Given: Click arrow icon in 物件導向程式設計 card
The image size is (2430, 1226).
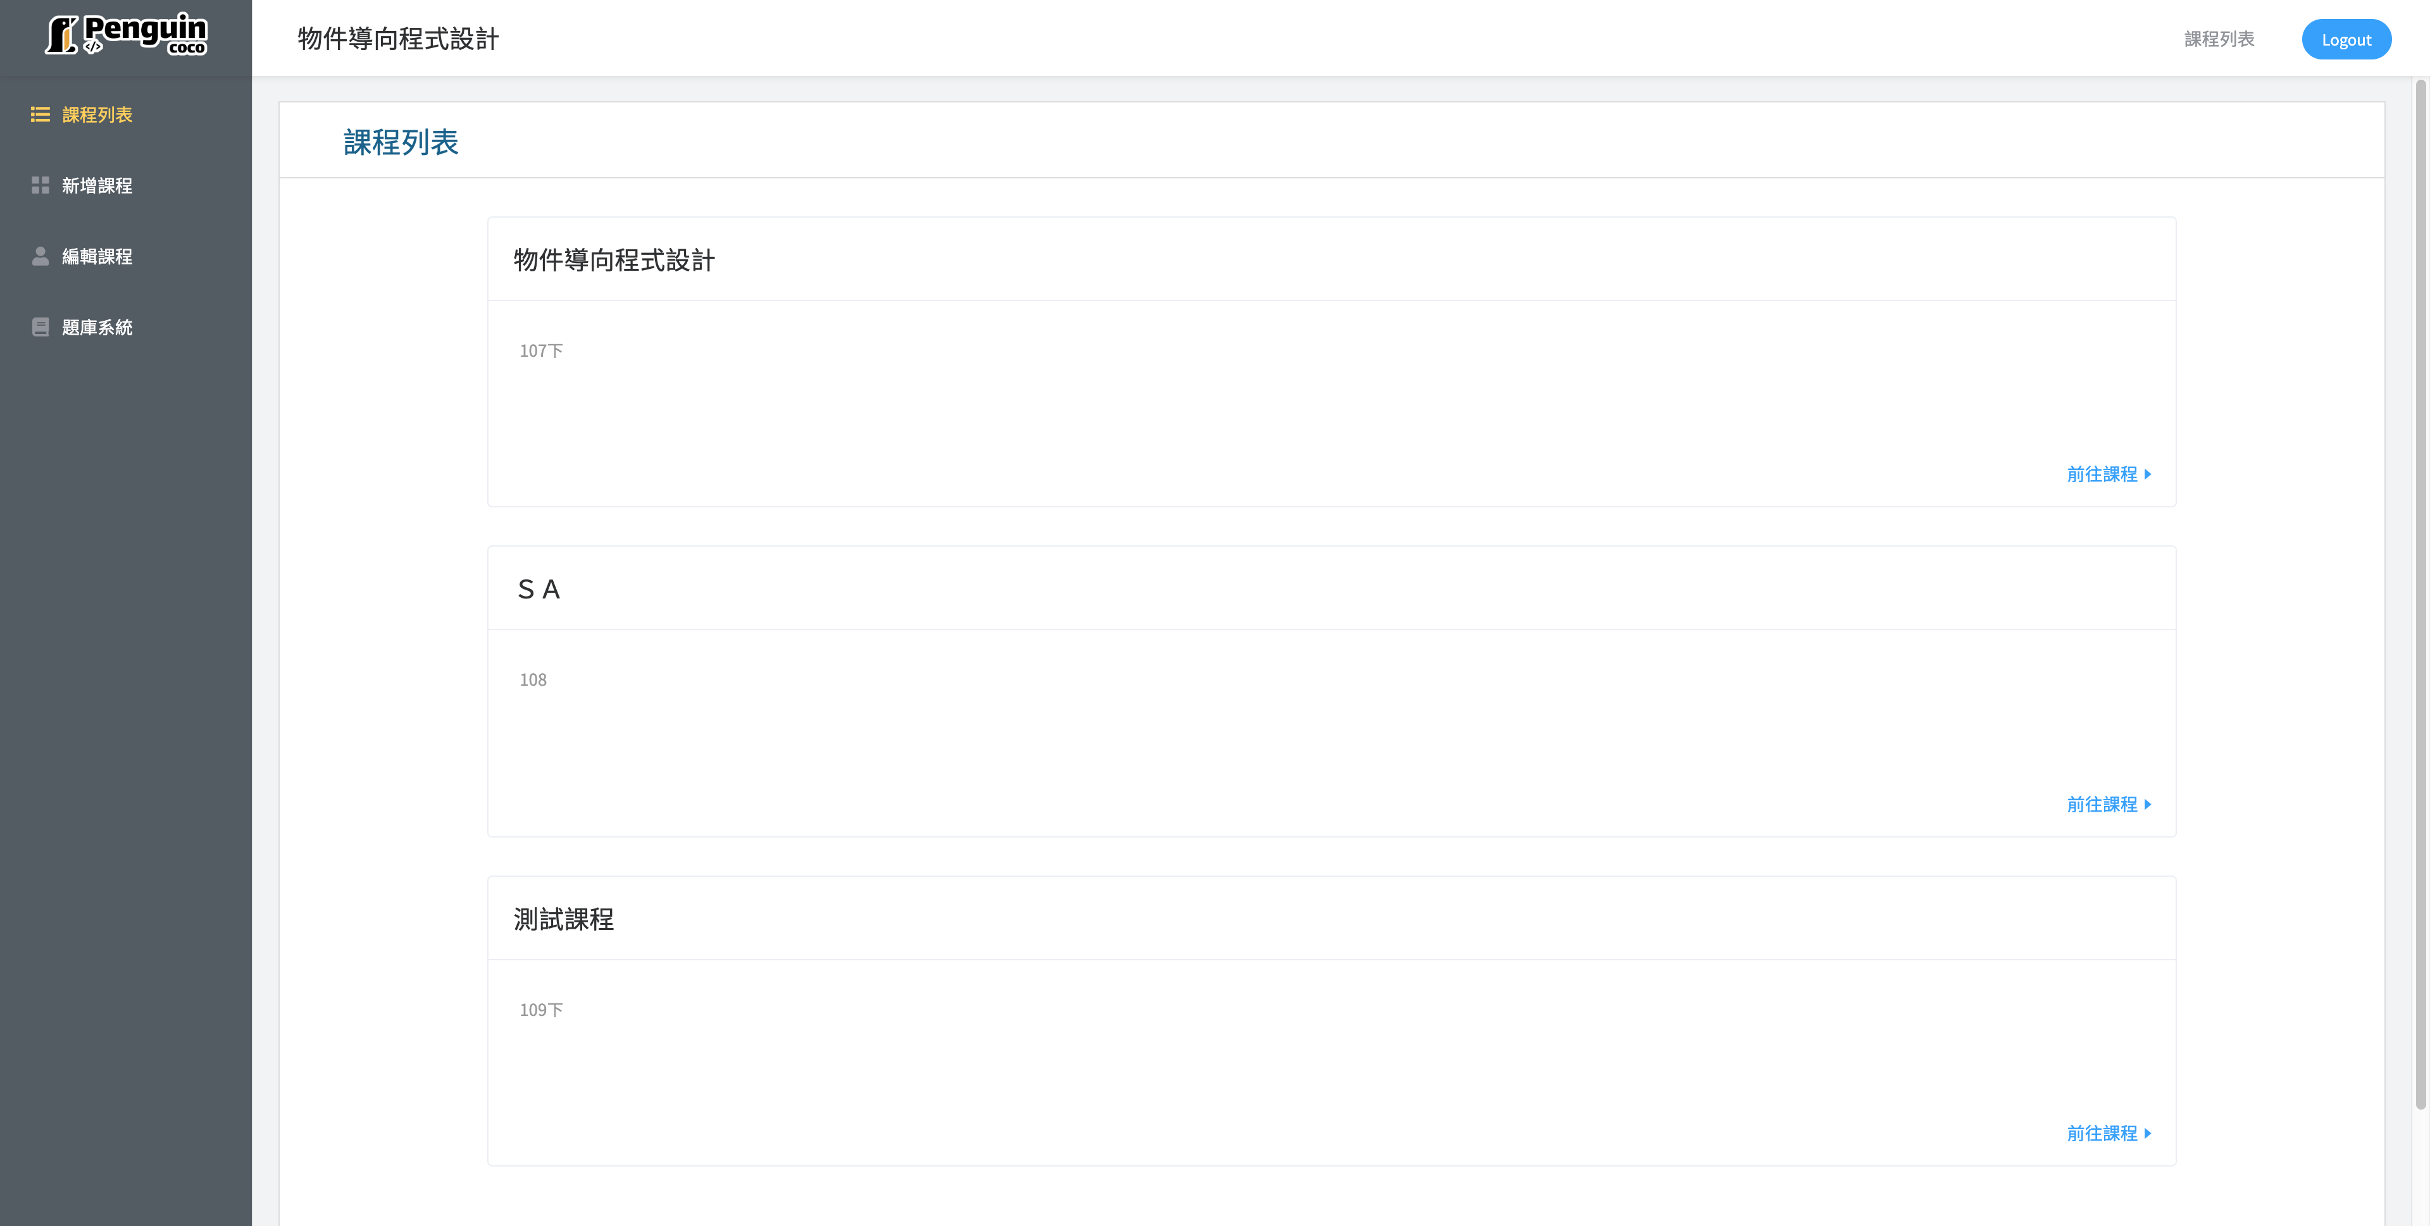Looking at the screenshot, I should pyautogui.click(x=2148, y=474).
